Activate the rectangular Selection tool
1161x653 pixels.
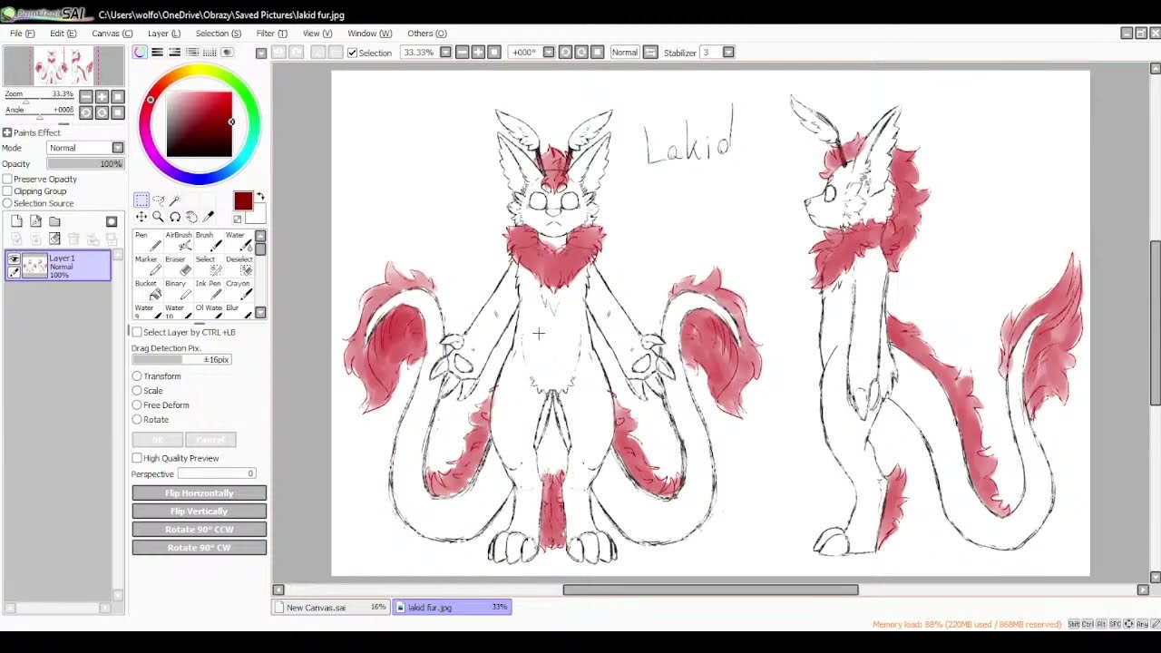141,200
